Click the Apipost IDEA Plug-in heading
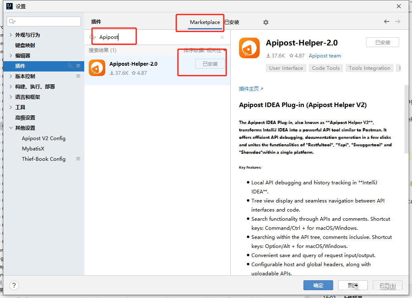412x298 pixels. (303, 105)
